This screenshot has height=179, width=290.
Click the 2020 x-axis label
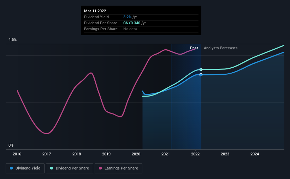[136, 154]
